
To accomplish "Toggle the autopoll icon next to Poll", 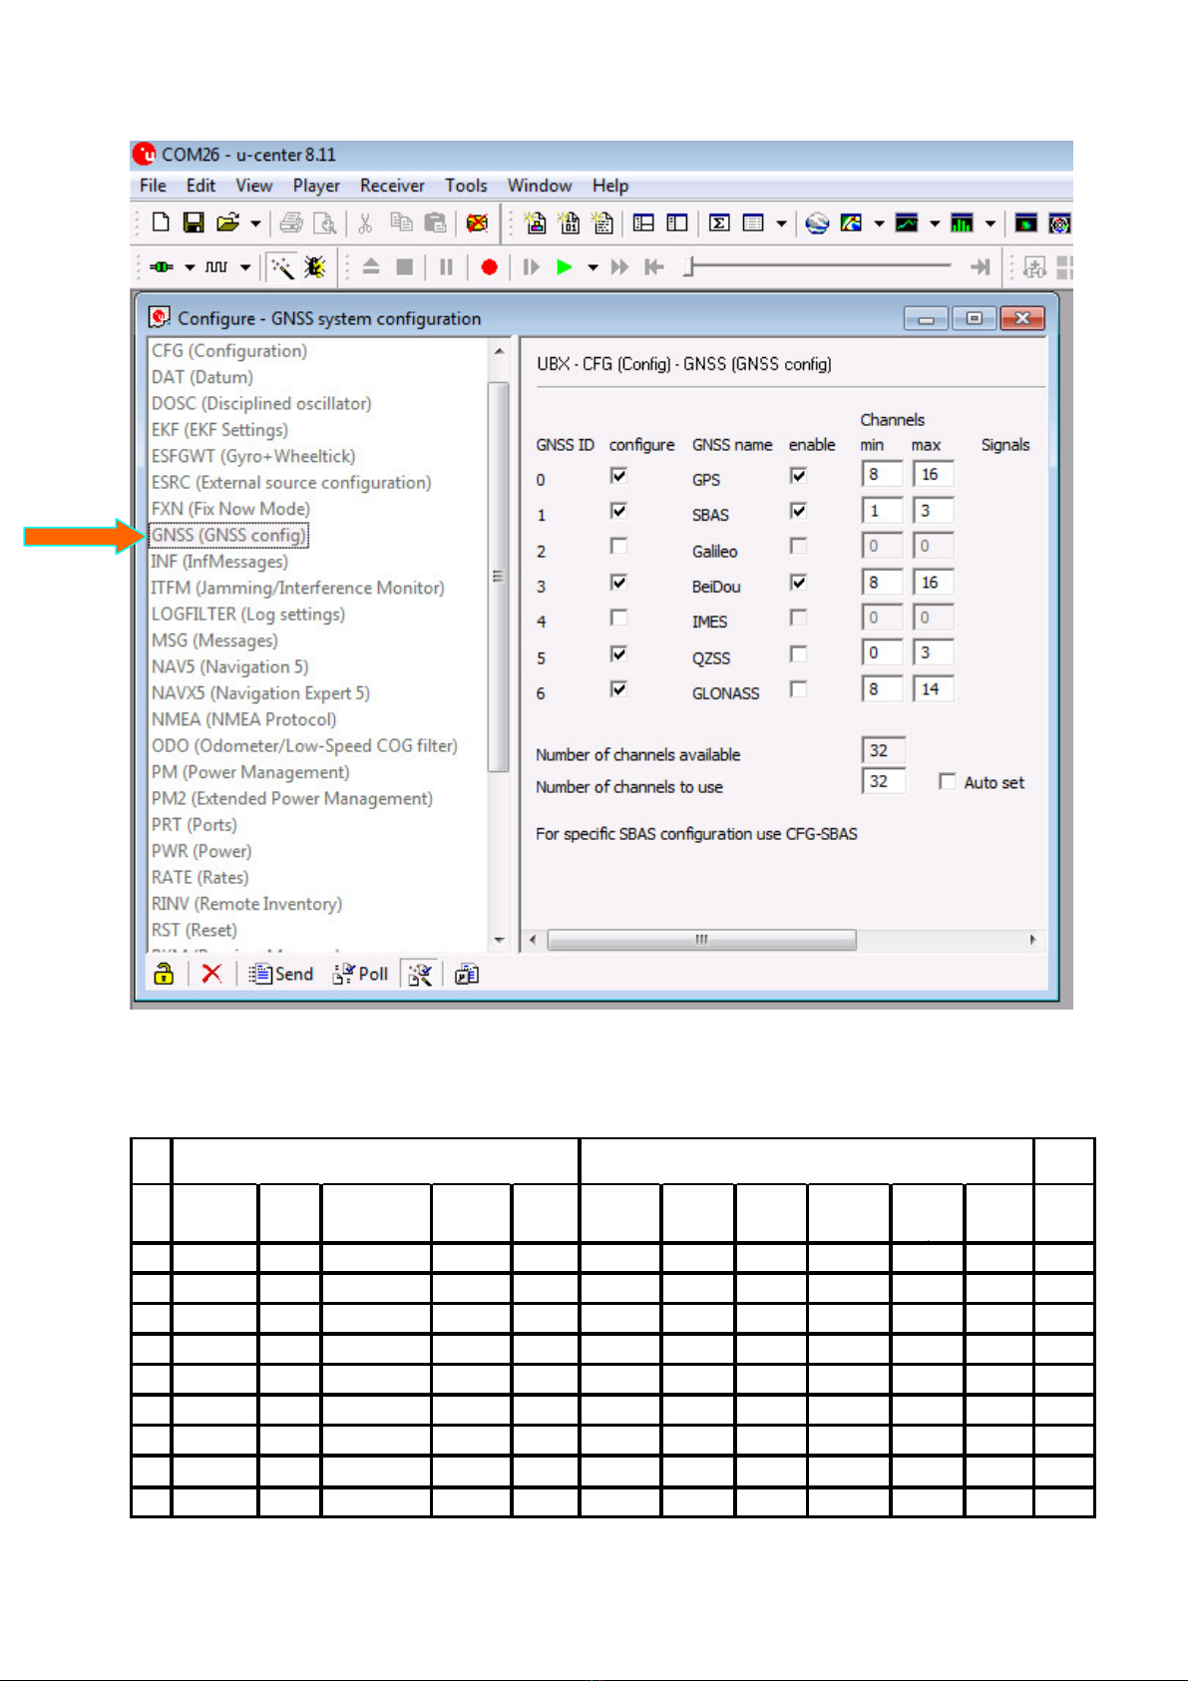I will click(420, 974).
